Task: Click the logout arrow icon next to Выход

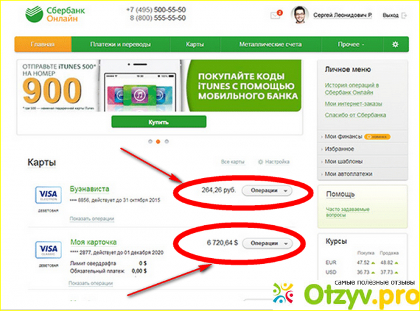Action: tap(404, 15)
